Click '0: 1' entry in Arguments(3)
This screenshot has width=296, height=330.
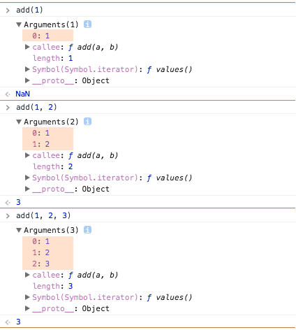pyautogui.click(x=41, y=241)
